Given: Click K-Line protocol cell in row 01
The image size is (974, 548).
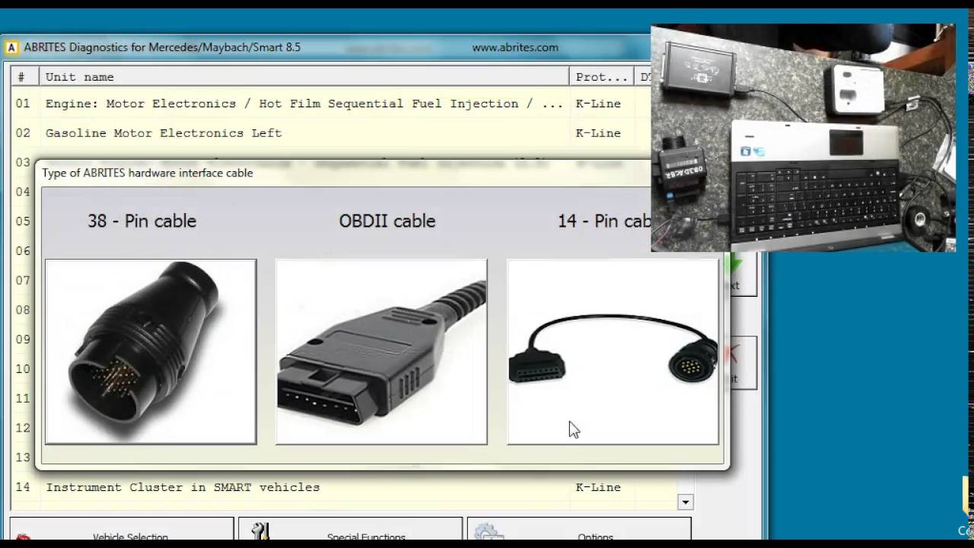Looking at the screenshot, I should click(x=598, y=104).
